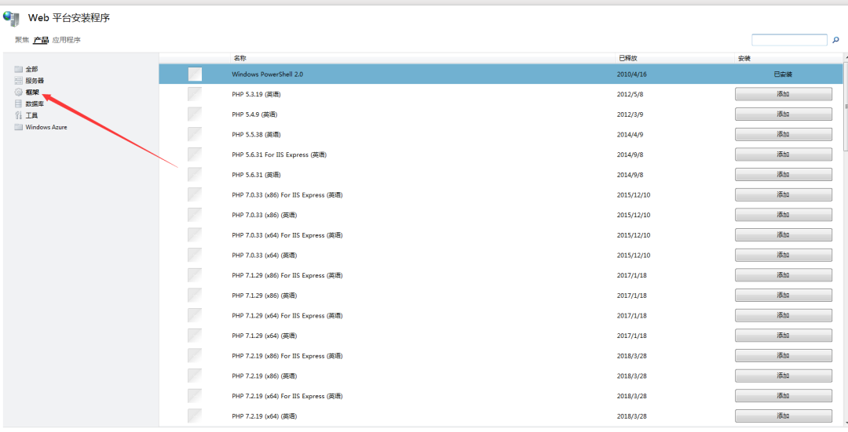The height and width of the screenshot is (432, 848).
Task: Click the server icon beside 服务器
Action: point(18,81)
